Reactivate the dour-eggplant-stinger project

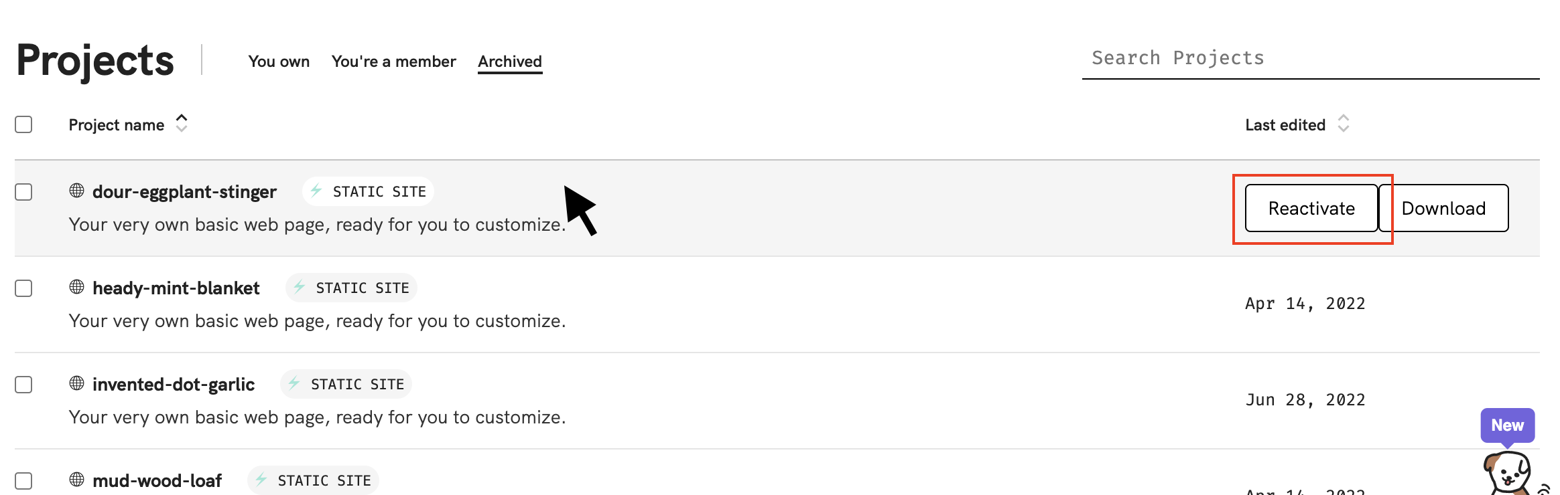click(1311, 209)
